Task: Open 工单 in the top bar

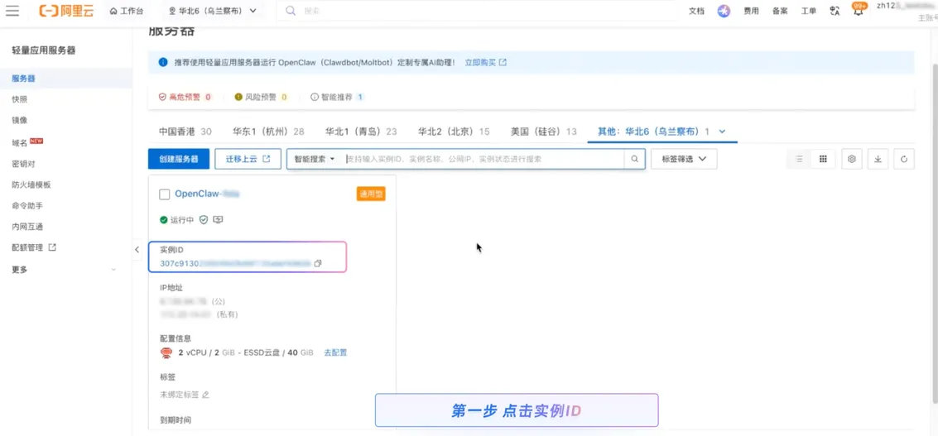Action: pos(809,11)
